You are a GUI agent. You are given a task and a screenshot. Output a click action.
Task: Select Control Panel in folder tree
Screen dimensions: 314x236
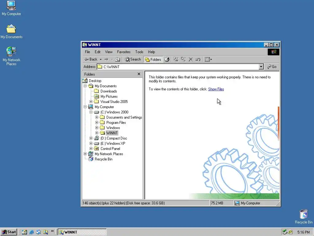click(110, 148)
